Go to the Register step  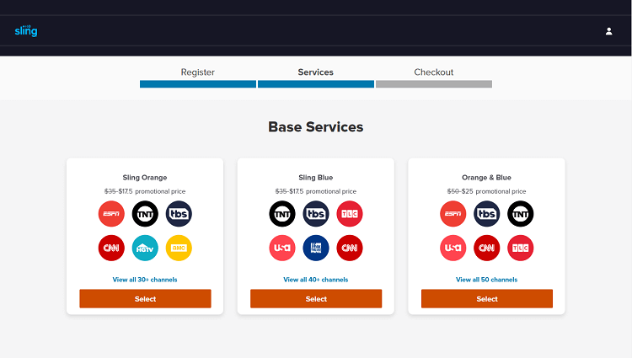coord(197,72)
